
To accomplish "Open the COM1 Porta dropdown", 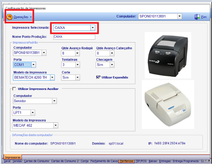I will click(33, 65).
